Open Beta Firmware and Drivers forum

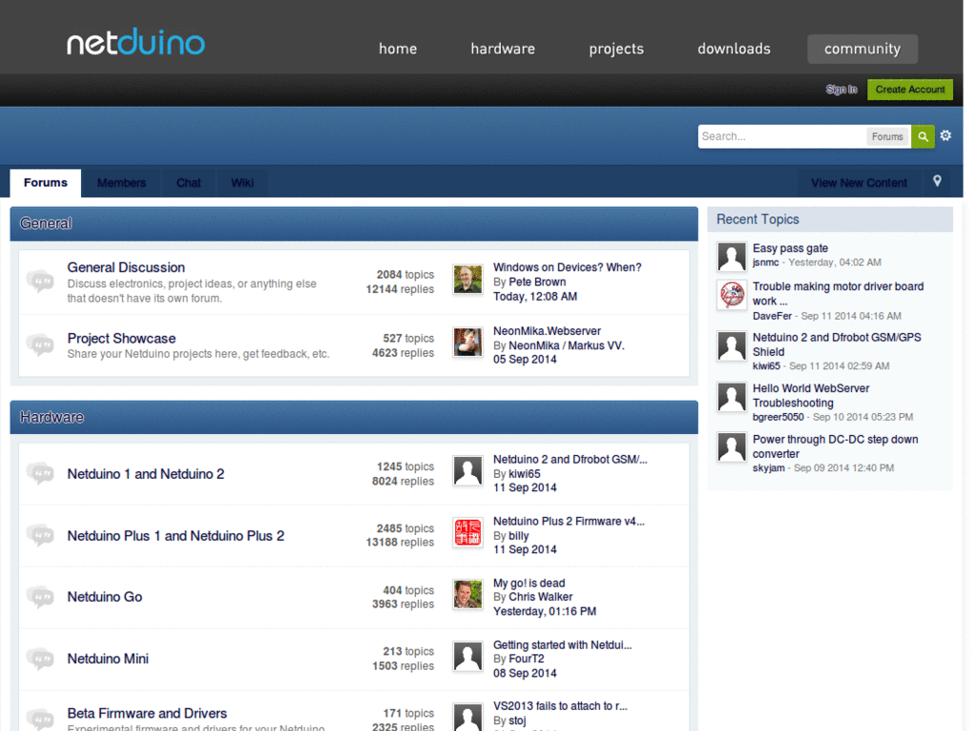click(147, 713)
